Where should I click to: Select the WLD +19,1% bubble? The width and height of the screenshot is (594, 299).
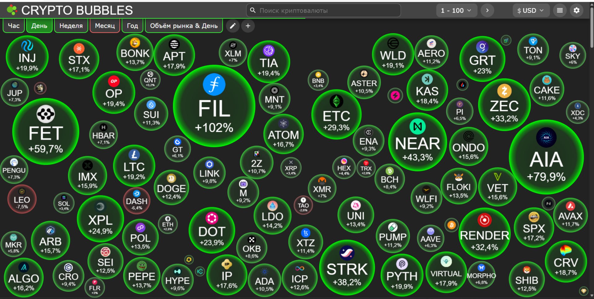393,54
